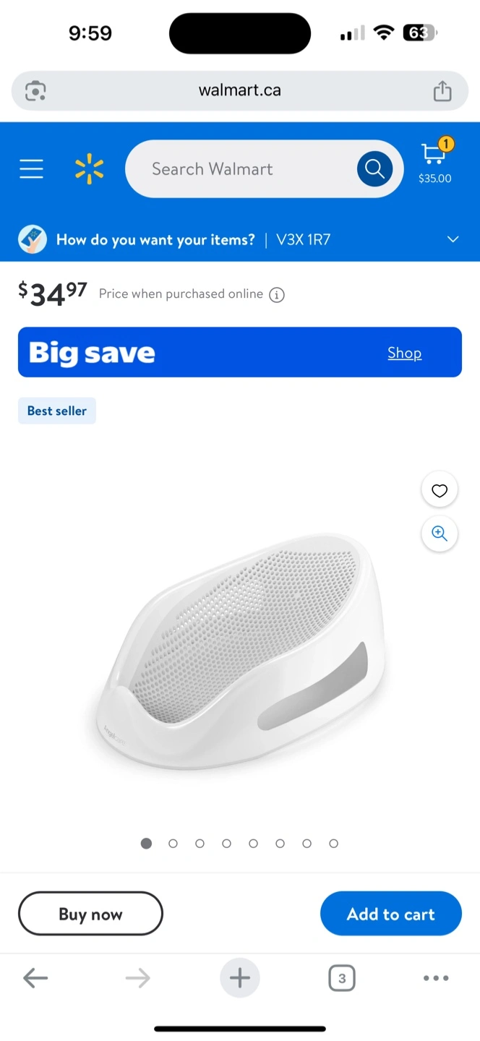Select the fourth image carousel dot
Image resolution: width=480 pixels, height=1041 pixels.
[x=226, y=844]
